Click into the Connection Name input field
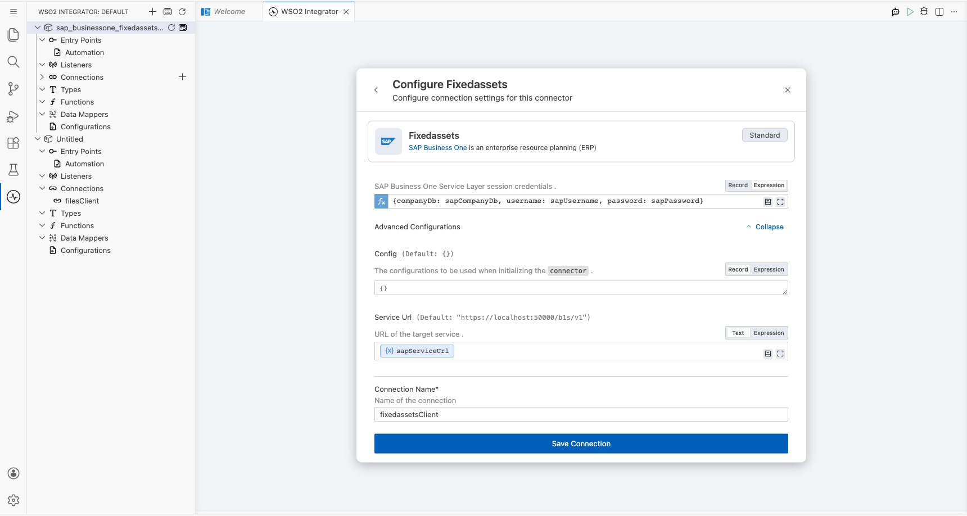 click(581, 414)
